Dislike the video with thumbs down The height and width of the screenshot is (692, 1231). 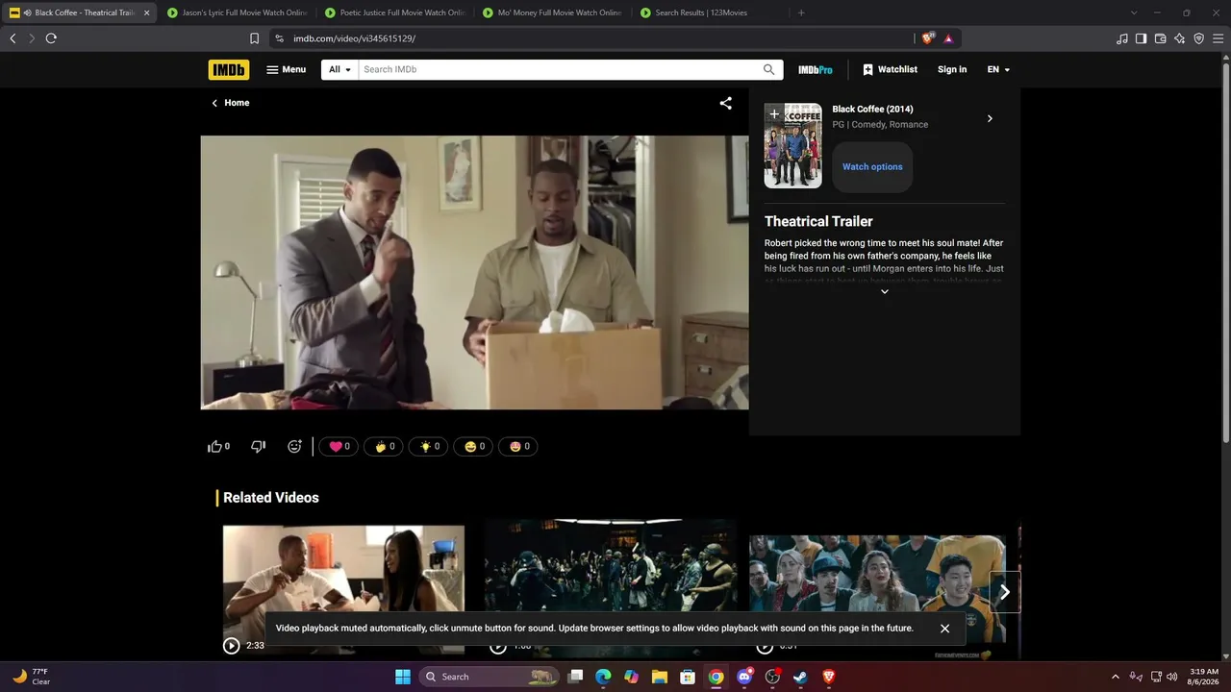pyautogui.click(x=258, y=446)
